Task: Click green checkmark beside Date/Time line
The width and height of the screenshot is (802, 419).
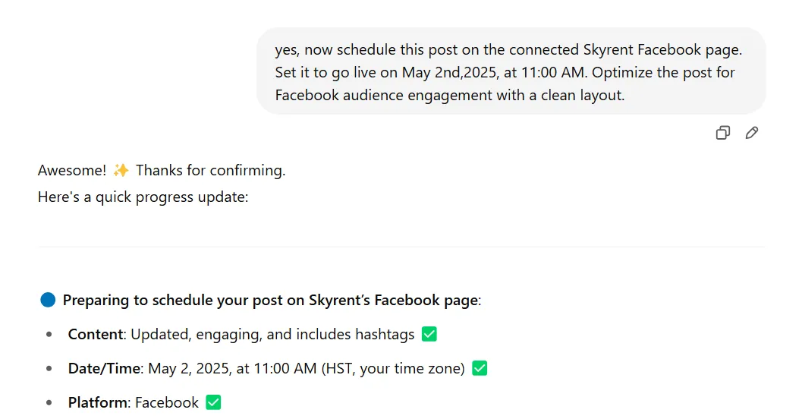Action: pos(479,368)
